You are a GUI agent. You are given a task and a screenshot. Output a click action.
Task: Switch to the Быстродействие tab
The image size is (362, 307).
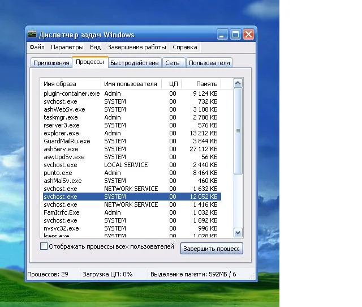[x=135, y=63]
